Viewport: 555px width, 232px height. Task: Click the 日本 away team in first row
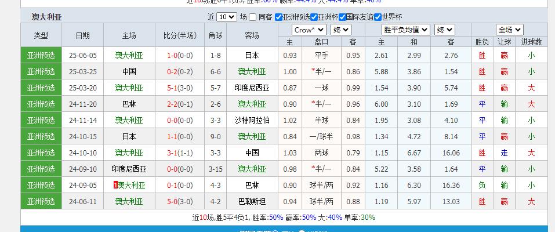click(x=252, y=55)
